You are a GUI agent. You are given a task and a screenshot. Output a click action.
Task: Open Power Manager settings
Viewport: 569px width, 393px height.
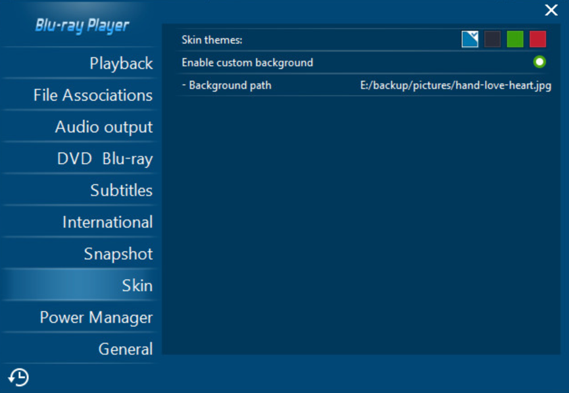79,317
